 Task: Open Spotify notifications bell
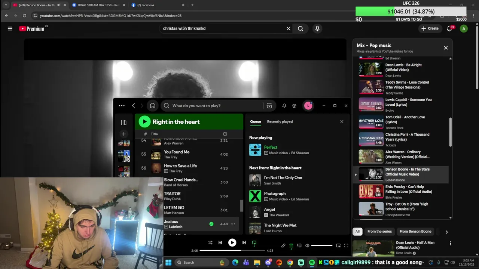284,106
